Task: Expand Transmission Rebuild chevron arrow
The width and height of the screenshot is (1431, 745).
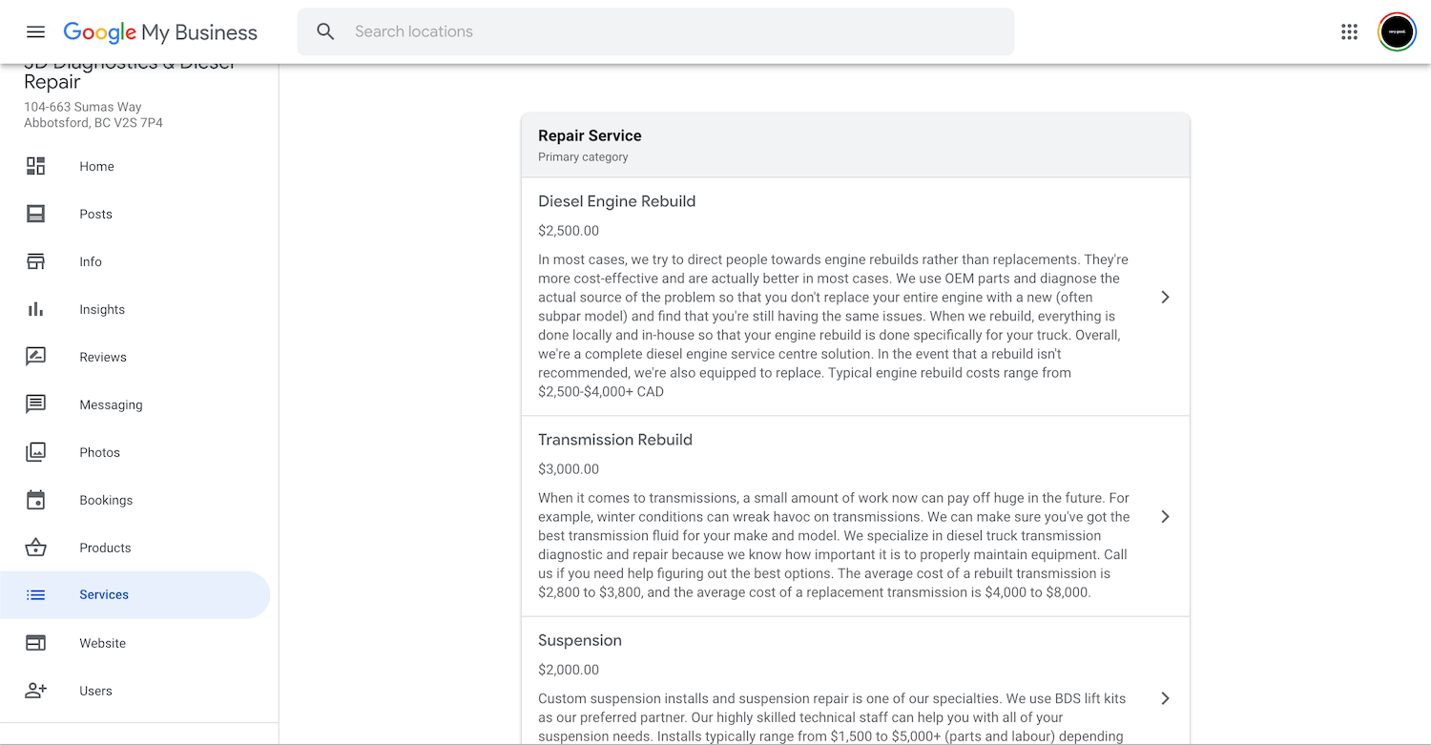Action: click(1165, 516)
